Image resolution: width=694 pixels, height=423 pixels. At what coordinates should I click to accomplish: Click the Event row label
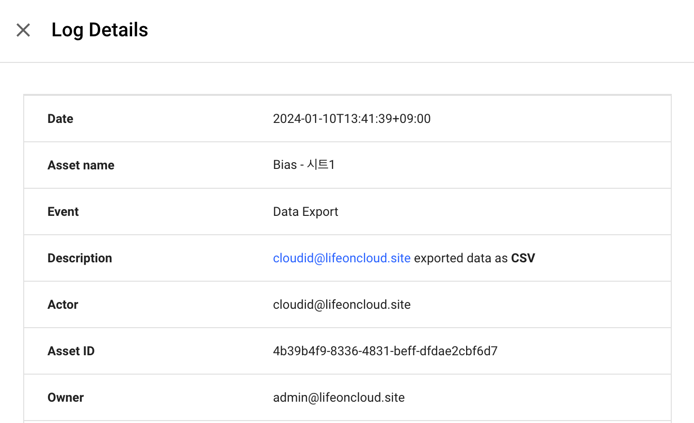coord(63,211)
